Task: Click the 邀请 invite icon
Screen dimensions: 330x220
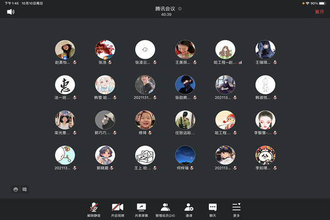Action: 189,208
